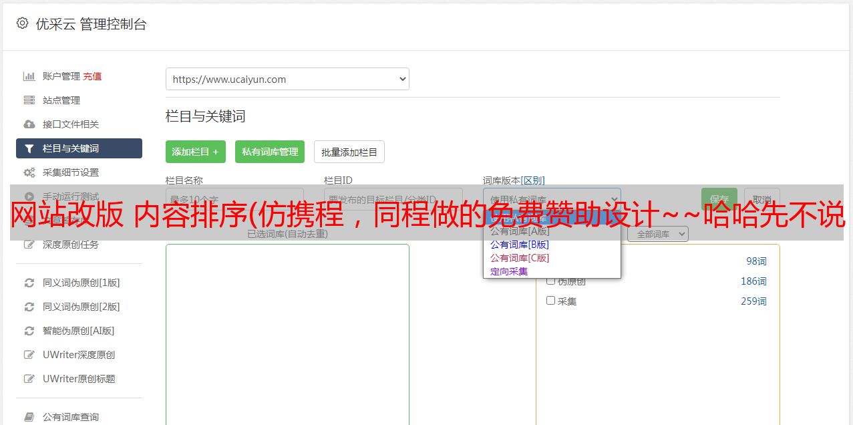
Task: Click the 私有词库管理 button
Action: [270, 152]
